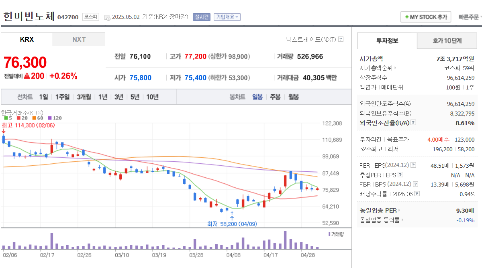Open the 기업개요 dropdown
The image size is (482, 268).
tap(227, 17)
